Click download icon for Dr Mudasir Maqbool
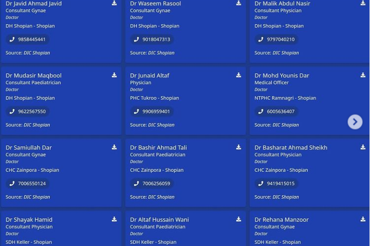This screenshot has height=246, width=370. coord(114,75)
